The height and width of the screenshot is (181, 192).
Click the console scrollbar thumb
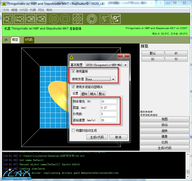pos(188,172)
